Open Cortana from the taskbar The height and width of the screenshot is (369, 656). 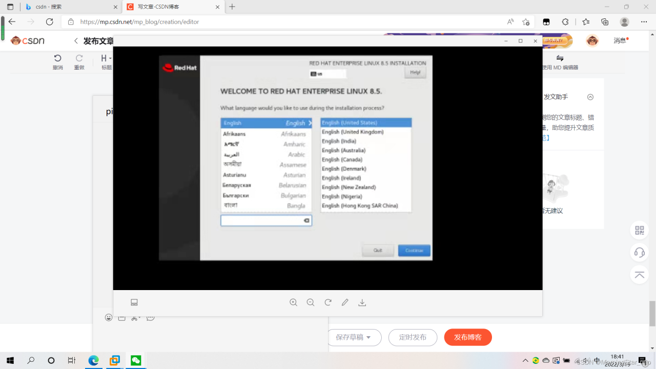pyautogui.click(x=51, y=360)
